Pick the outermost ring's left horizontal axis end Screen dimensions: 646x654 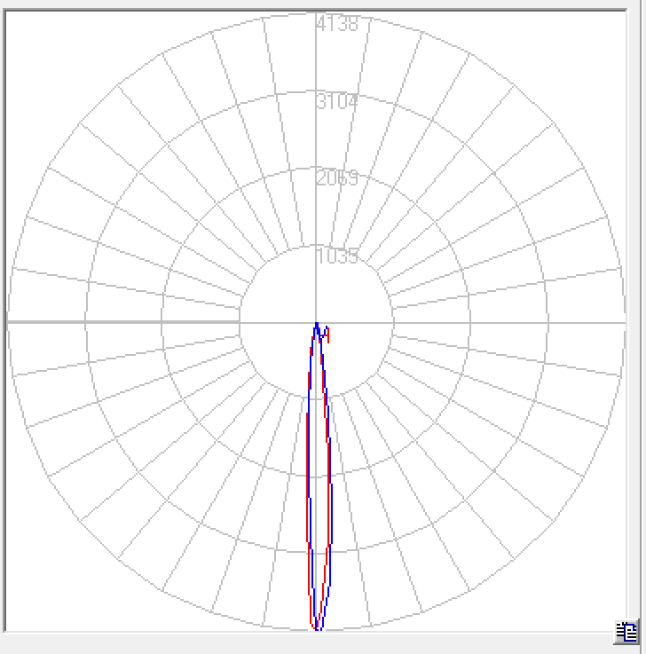point(9,322)
